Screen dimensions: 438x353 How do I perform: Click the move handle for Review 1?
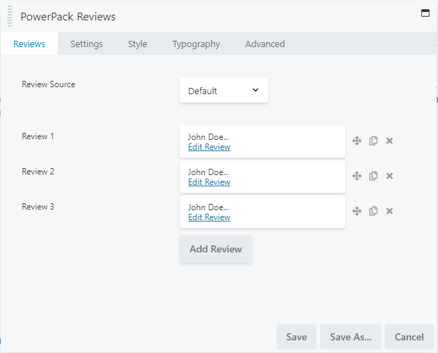357,141
